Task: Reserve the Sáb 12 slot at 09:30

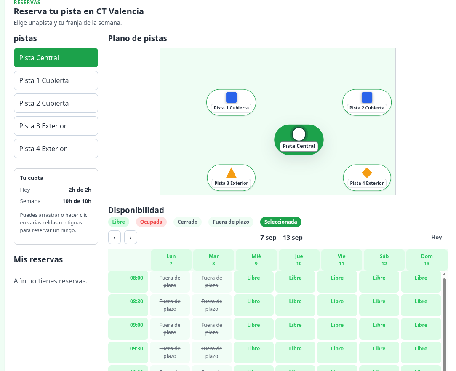Action: coord(379,352)
